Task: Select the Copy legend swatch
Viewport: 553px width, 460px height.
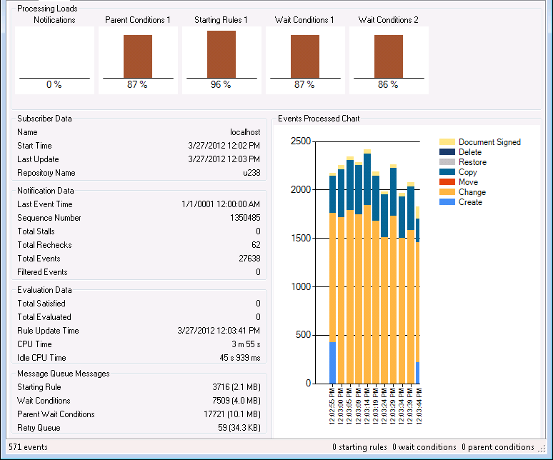Action: coord(447,172)
